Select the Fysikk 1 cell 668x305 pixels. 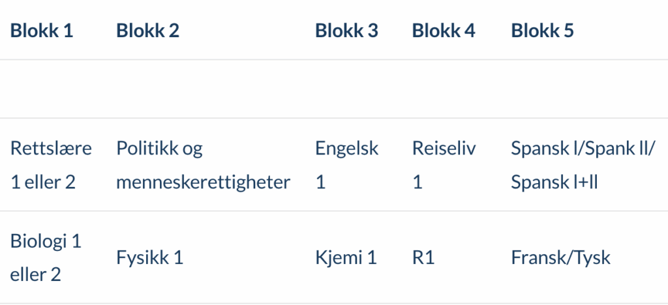149,258
